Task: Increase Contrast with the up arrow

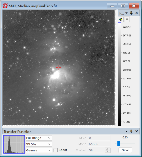Action: point(107,149)
